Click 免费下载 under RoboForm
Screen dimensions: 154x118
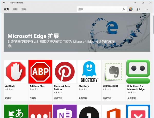click(131, 98)
